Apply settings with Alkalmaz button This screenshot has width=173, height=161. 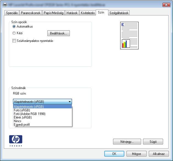159,154
